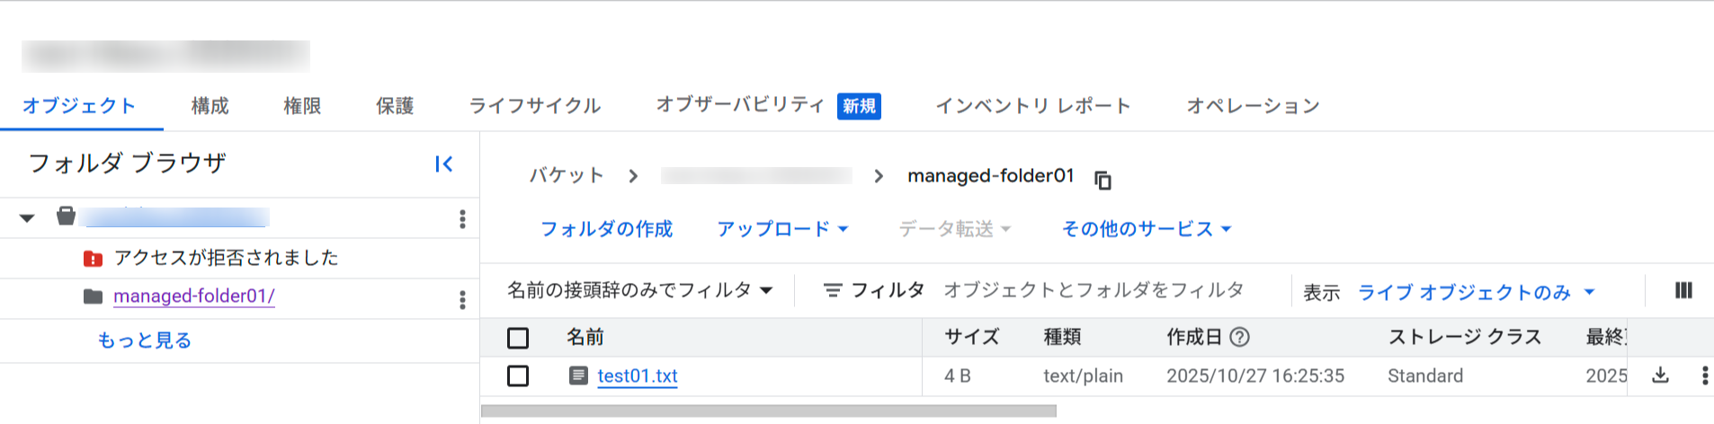Viewport: 1714px width, 424px height.
Task: Open bucket more-options menu in folder browser
Action: pos(462,219)
